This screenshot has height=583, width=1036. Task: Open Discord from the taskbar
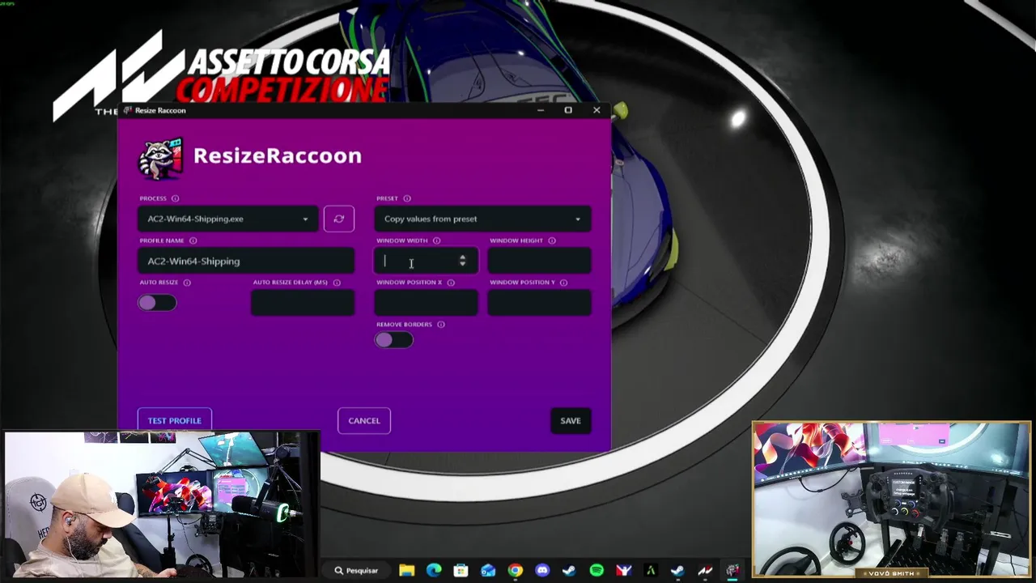pyautogui.click(x=542, y=571)
